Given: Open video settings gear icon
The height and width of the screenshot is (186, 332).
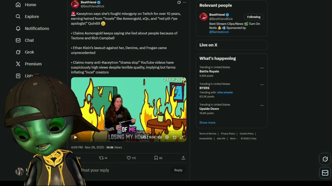Looking at the screenshot, I should point(167,137).
